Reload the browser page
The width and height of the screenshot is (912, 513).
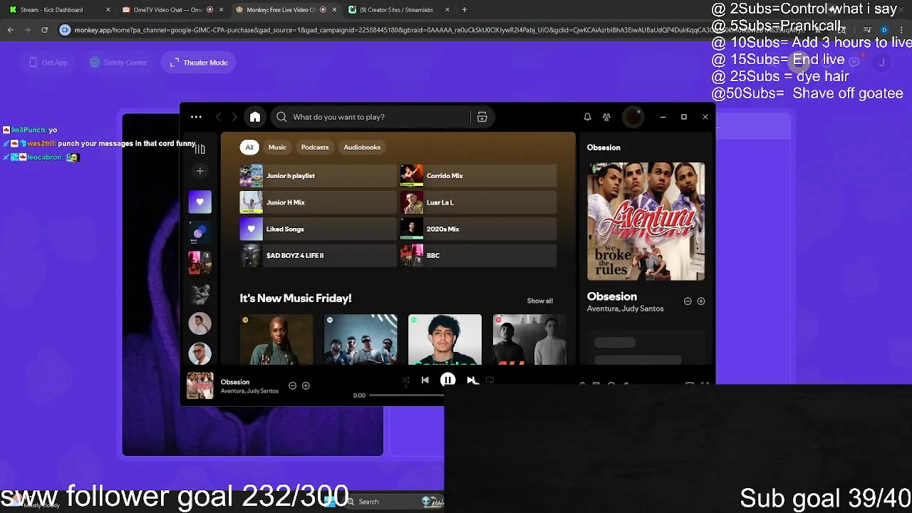[x=44, y=30]
